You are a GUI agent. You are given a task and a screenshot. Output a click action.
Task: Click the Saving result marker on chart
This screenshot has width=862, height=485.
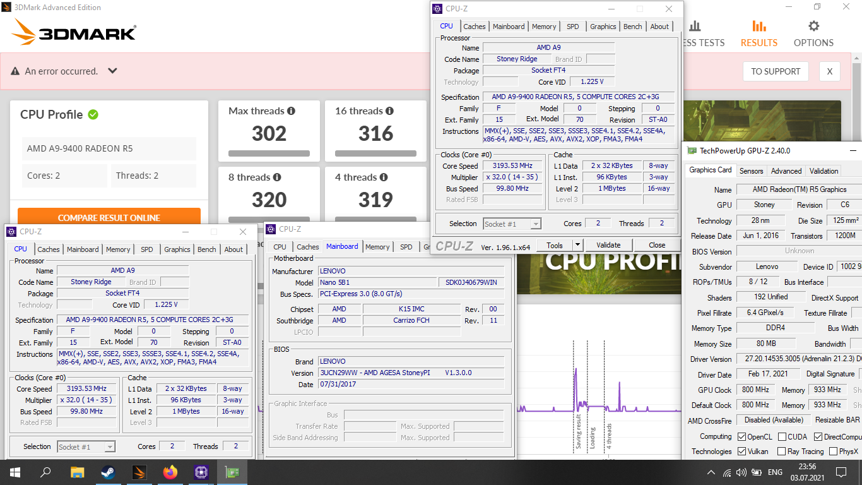[x=579, y=431]
